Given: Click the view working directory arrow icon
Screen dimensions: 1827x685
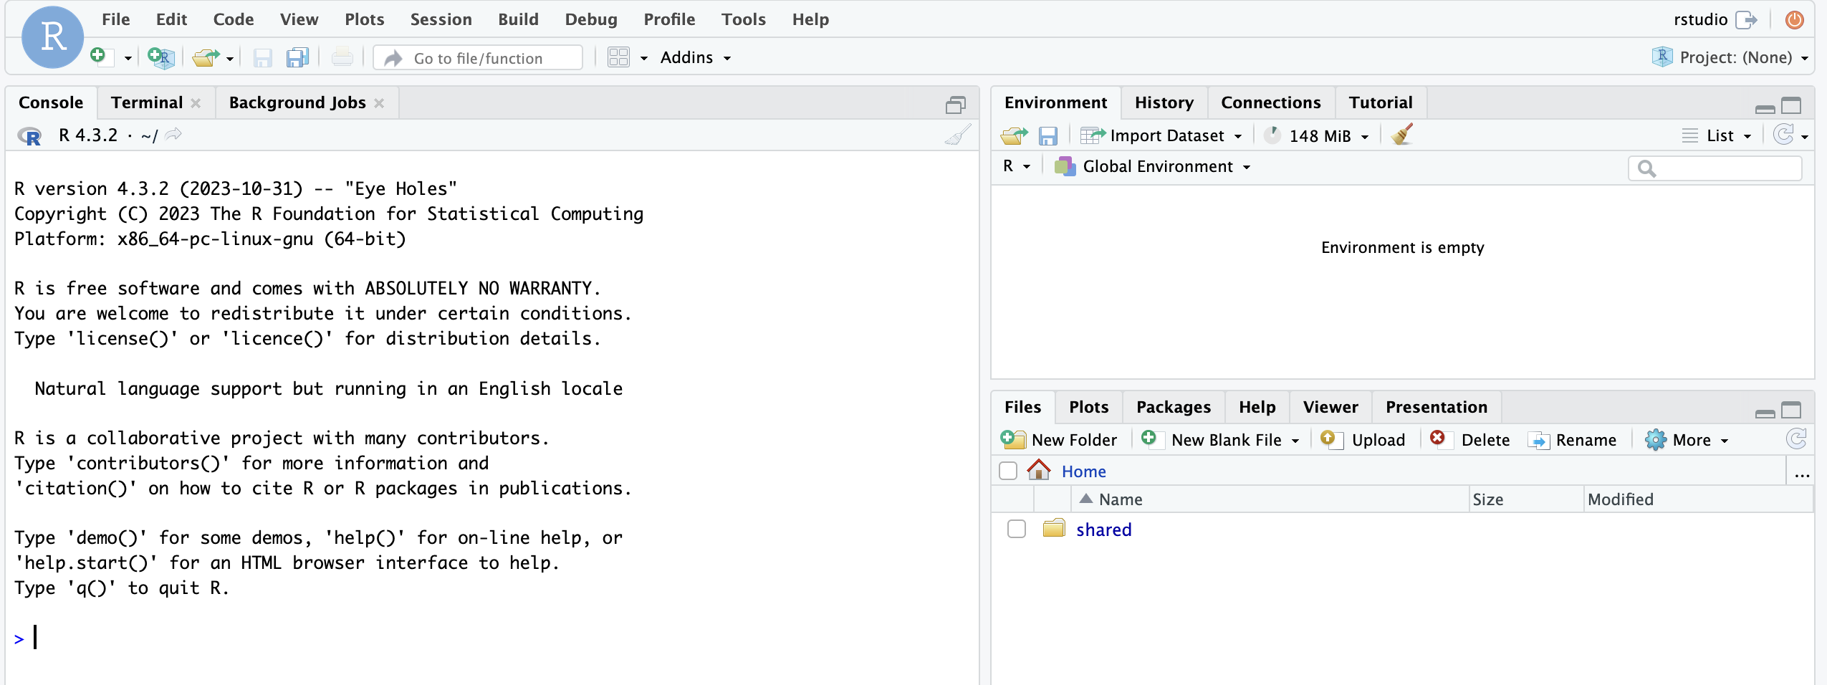Looking at the screenshot, I should 173,135.
